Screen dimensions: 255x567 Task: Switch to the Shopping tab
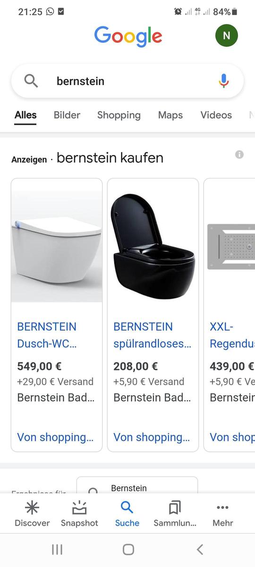pyautogui.click(x=119, y=115)
